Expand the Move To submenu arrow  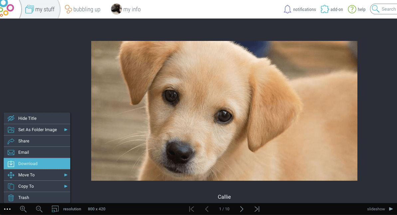tap(66, 175)
